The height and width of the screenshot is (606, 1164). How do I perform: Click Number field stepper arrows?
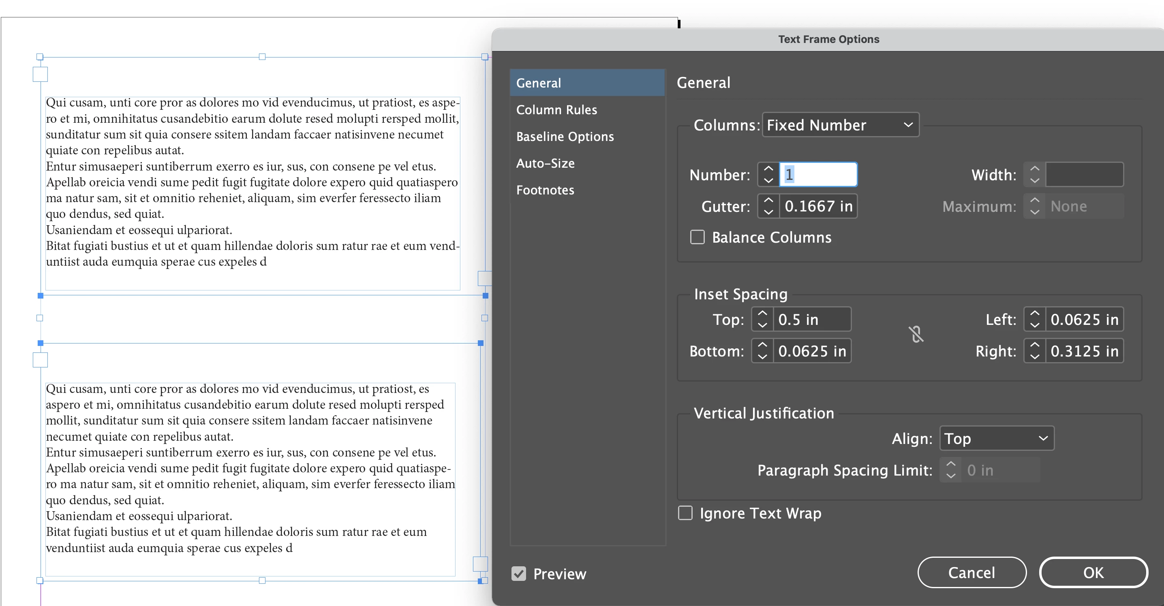768,174
